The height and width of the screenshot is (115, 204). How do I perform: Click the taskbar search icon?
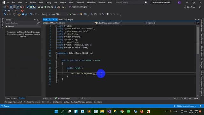point(63,111)
